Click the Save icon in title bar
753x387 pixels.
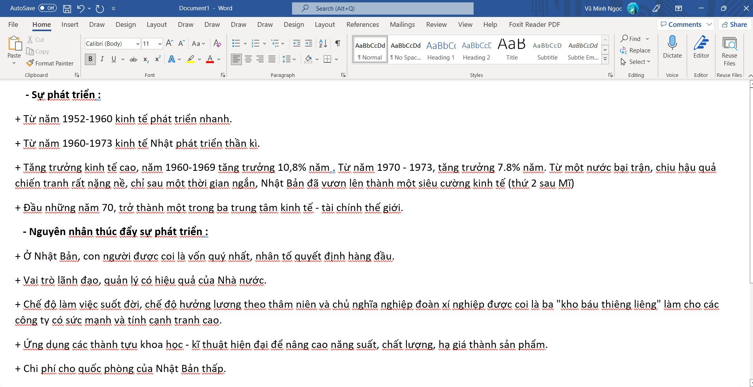[x=67, y=8]
